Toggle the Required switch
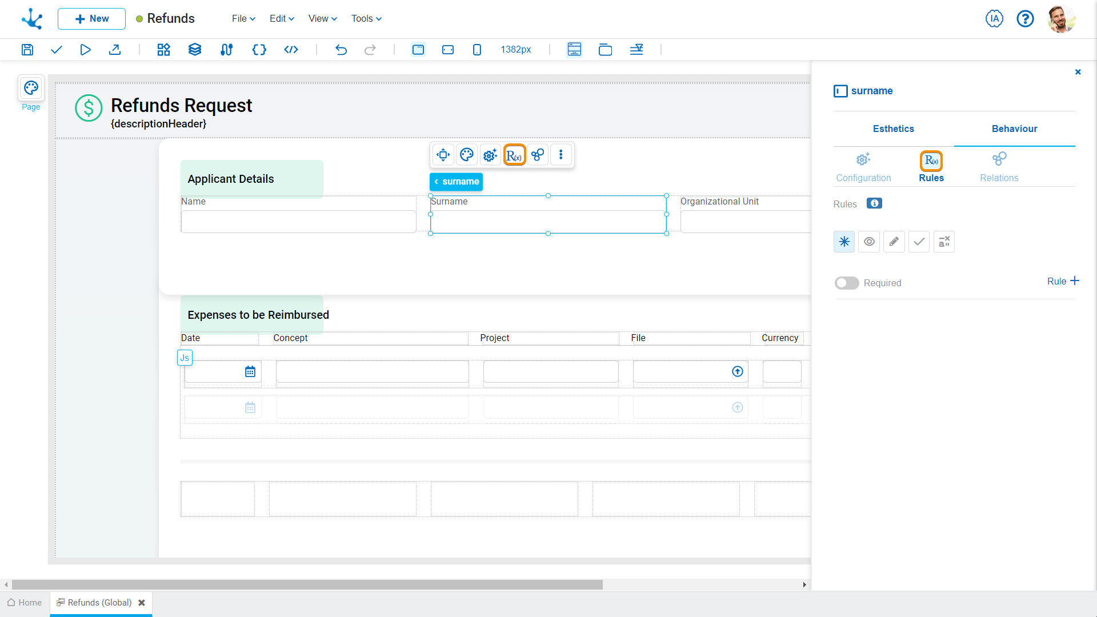 846,283
